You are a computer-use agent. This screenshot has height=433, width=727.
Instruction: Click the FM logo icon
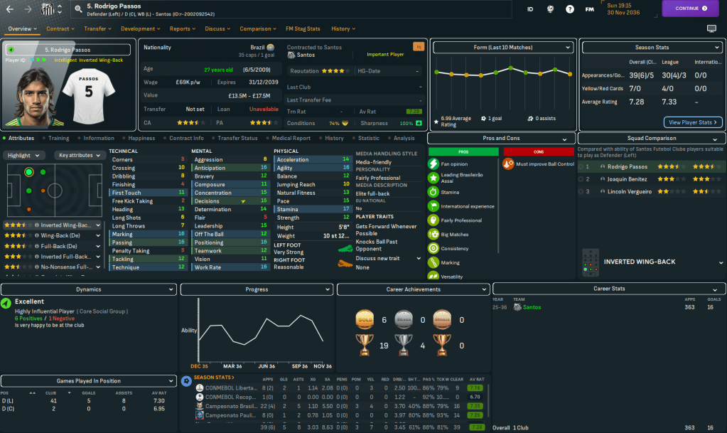coord(589,9)
